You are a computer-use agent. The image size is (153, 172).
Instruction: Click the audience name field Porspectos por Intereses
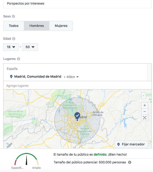[77, 3]
